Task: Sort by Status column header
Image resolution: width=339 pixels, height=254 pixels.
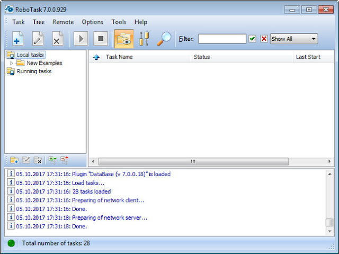Action: tap(202, 57)
